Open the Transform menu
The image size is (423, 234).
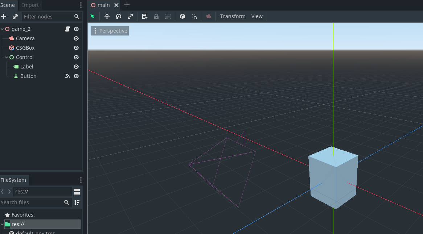pos(233,16)
